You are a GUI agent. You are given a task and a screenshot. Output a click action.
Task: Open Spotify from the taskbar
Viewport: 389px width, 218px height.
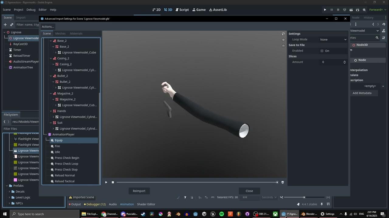point(222,214)
